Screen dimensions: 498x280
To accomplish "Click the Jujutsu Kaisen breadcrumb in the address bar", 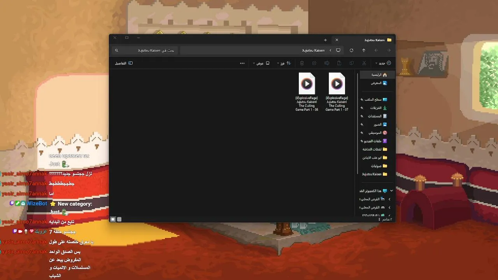I will [313, 50].
